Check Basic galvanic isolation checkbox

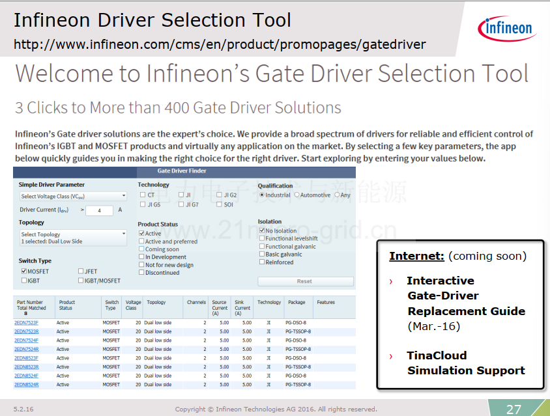[x=262, y=254]
